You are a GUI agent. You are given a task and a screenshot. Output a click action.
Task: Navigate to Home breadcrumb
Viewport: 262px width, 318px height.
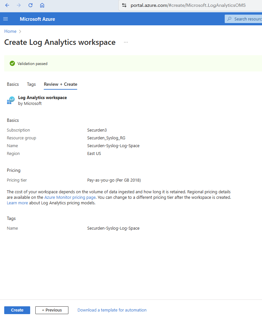[10, 31]
